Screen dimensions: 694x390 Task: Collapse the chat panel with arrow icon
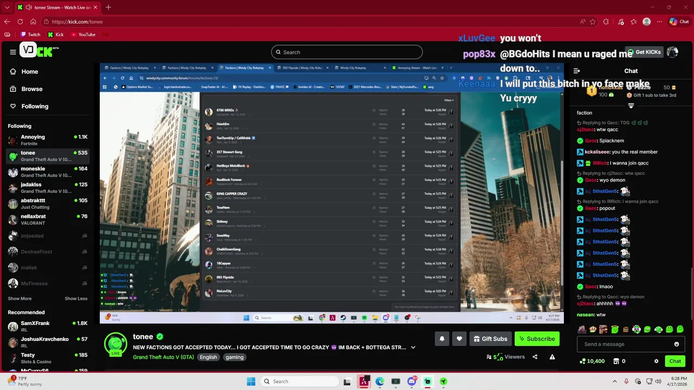(x=576, y=71)
